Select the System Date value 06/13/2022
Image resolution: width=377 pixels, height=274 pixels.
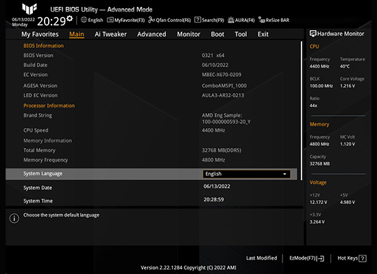[x=217, y=186]
